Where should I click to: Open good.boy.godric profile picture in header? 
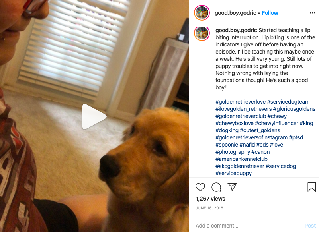[202, 13]
